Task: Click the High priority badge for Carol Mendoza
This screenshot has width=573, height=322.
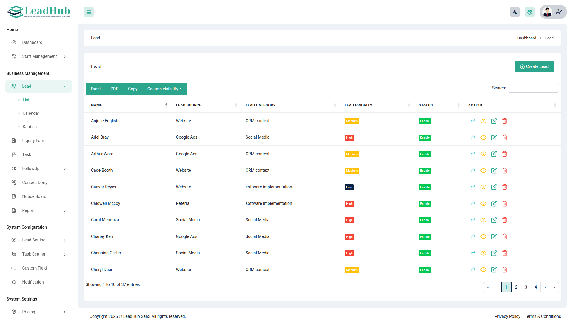Action: [349, 220]
